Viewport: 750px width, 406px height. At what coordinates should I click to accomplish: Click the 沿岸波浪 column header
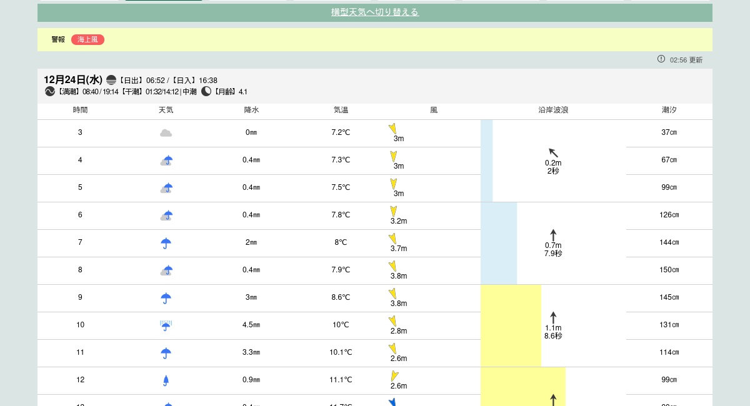(x=553, y=110)
